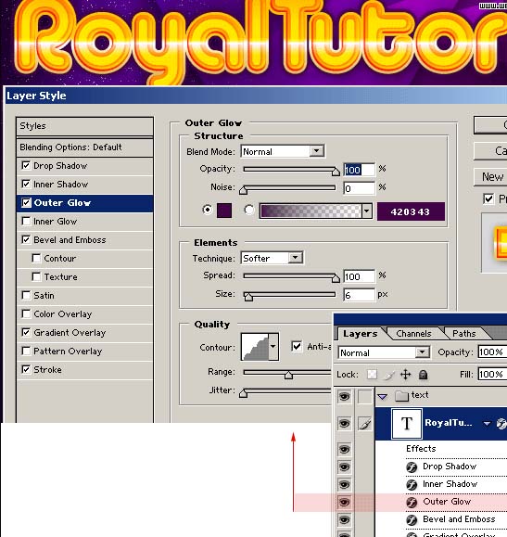Image resolution: width=507 pixels, height=537 pixels.
Task: Switch to the Paths tab
Action: (463, 334)
